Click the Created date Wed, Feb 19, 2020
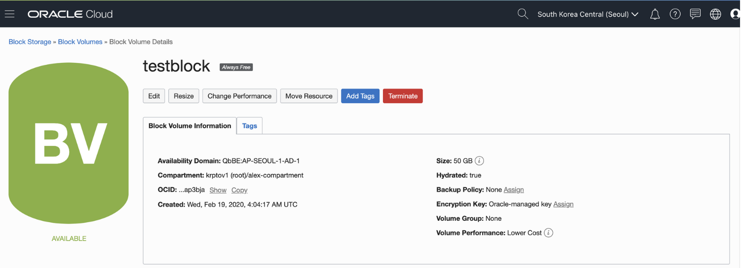 click(242, 205)
